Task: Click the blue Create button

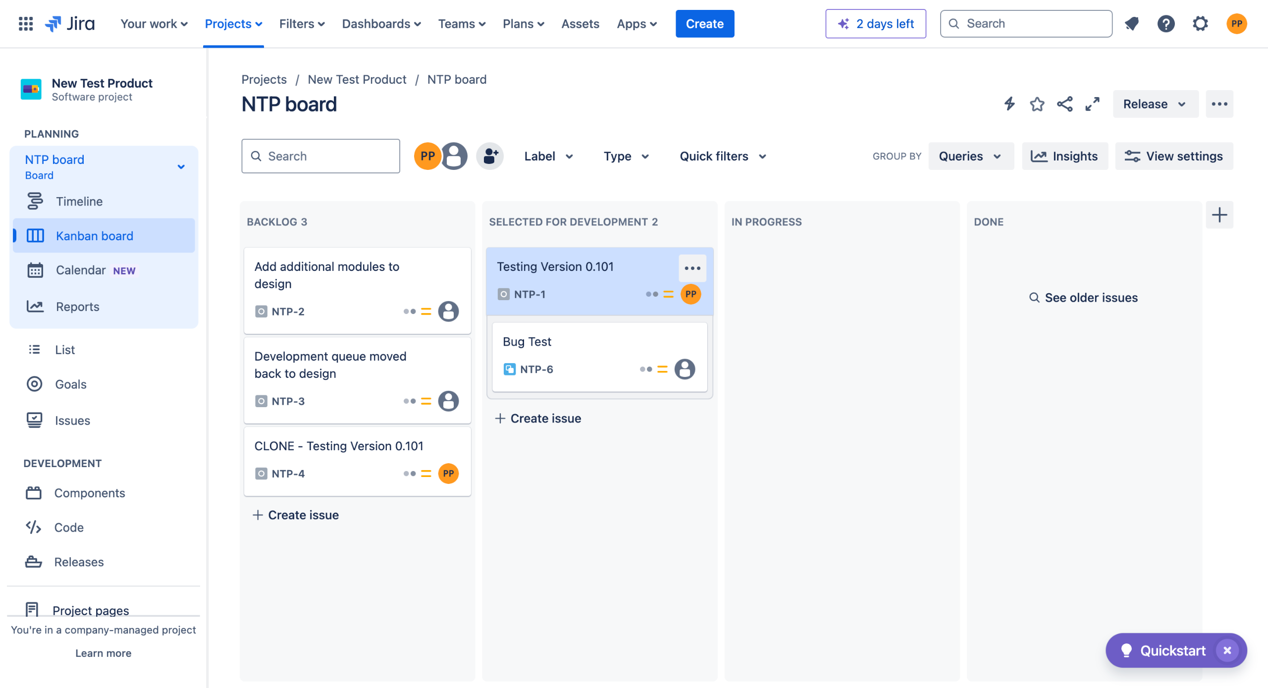Action: [x=704, y=24]
